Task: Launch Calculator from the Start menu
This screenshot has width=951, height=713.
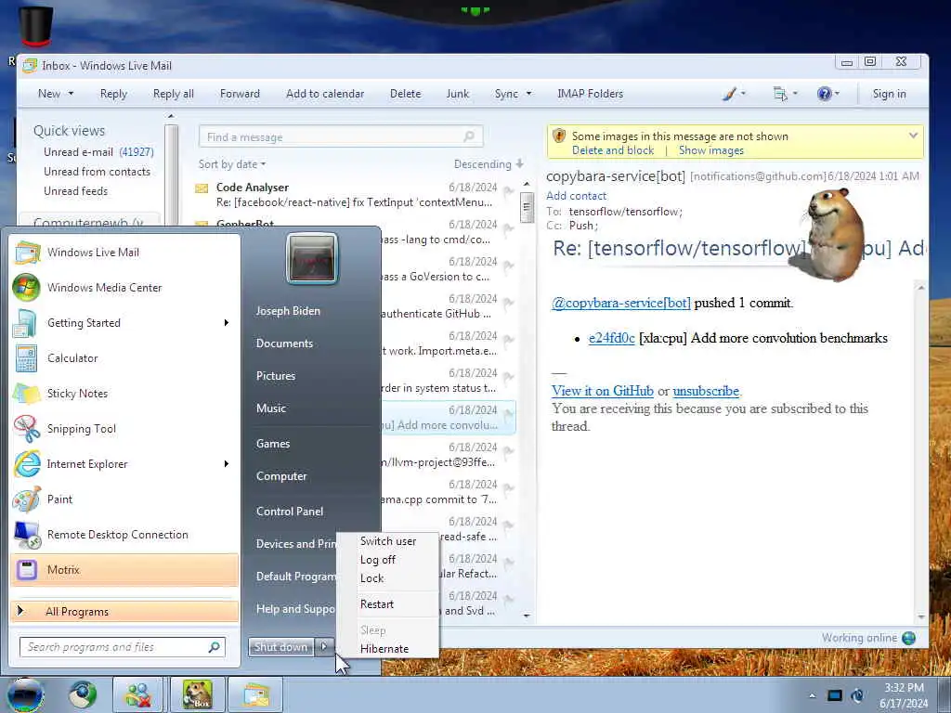Action: [x=124, y=357]
